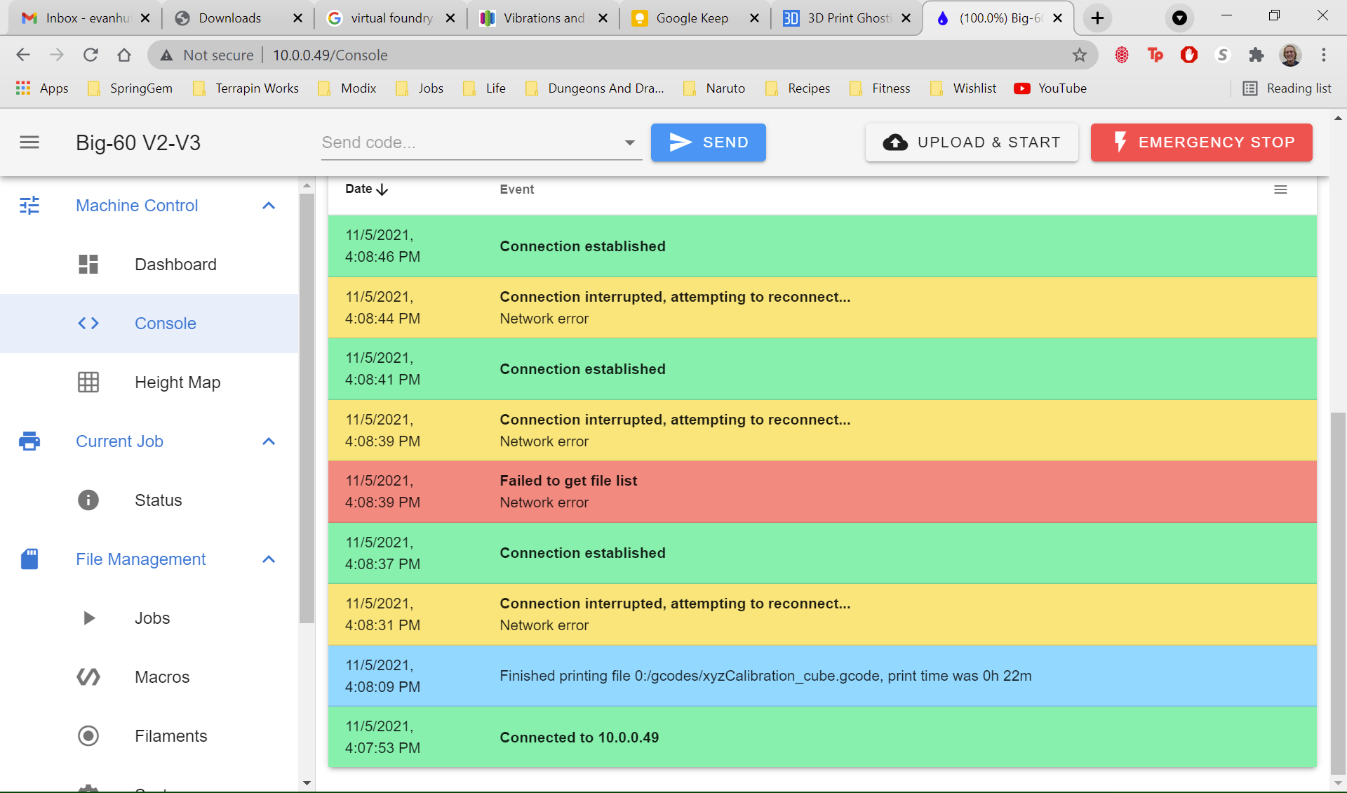Click the Height Map icon in sidebar
The width and height of the screenshot is (1347, 793).
88,382
